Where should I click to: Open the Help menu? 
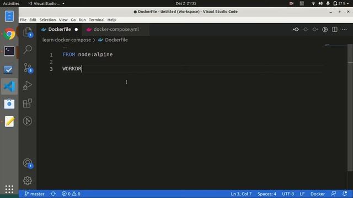[x=111, y=20]
